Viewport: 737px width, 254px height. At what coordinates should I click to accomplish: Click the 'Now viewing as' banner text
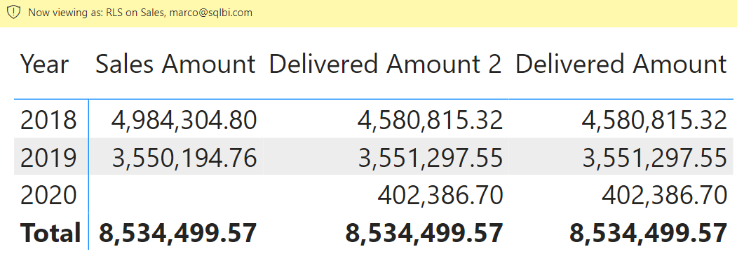pos(140,13)
